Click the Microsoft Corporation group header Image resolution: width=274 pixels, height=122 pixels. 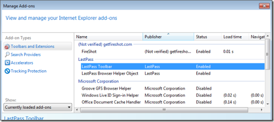click(x=98, y=81)
